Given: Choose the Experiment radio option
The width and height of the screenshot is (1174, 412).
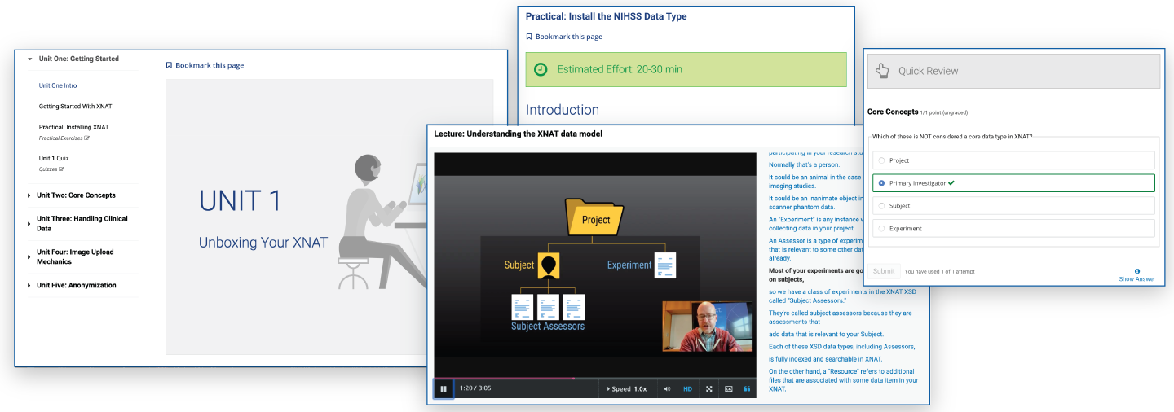Looking at the screenshot, I should pos(1013,229).
